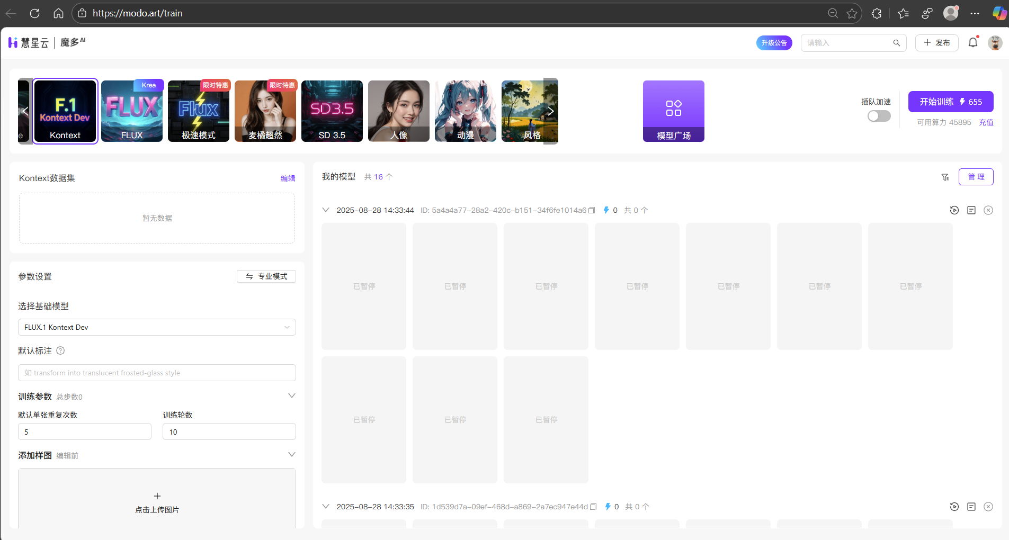
Task: Copy ID 1d539d7a with copy icon
Action: pyautogui.click(x=593, y=507)
